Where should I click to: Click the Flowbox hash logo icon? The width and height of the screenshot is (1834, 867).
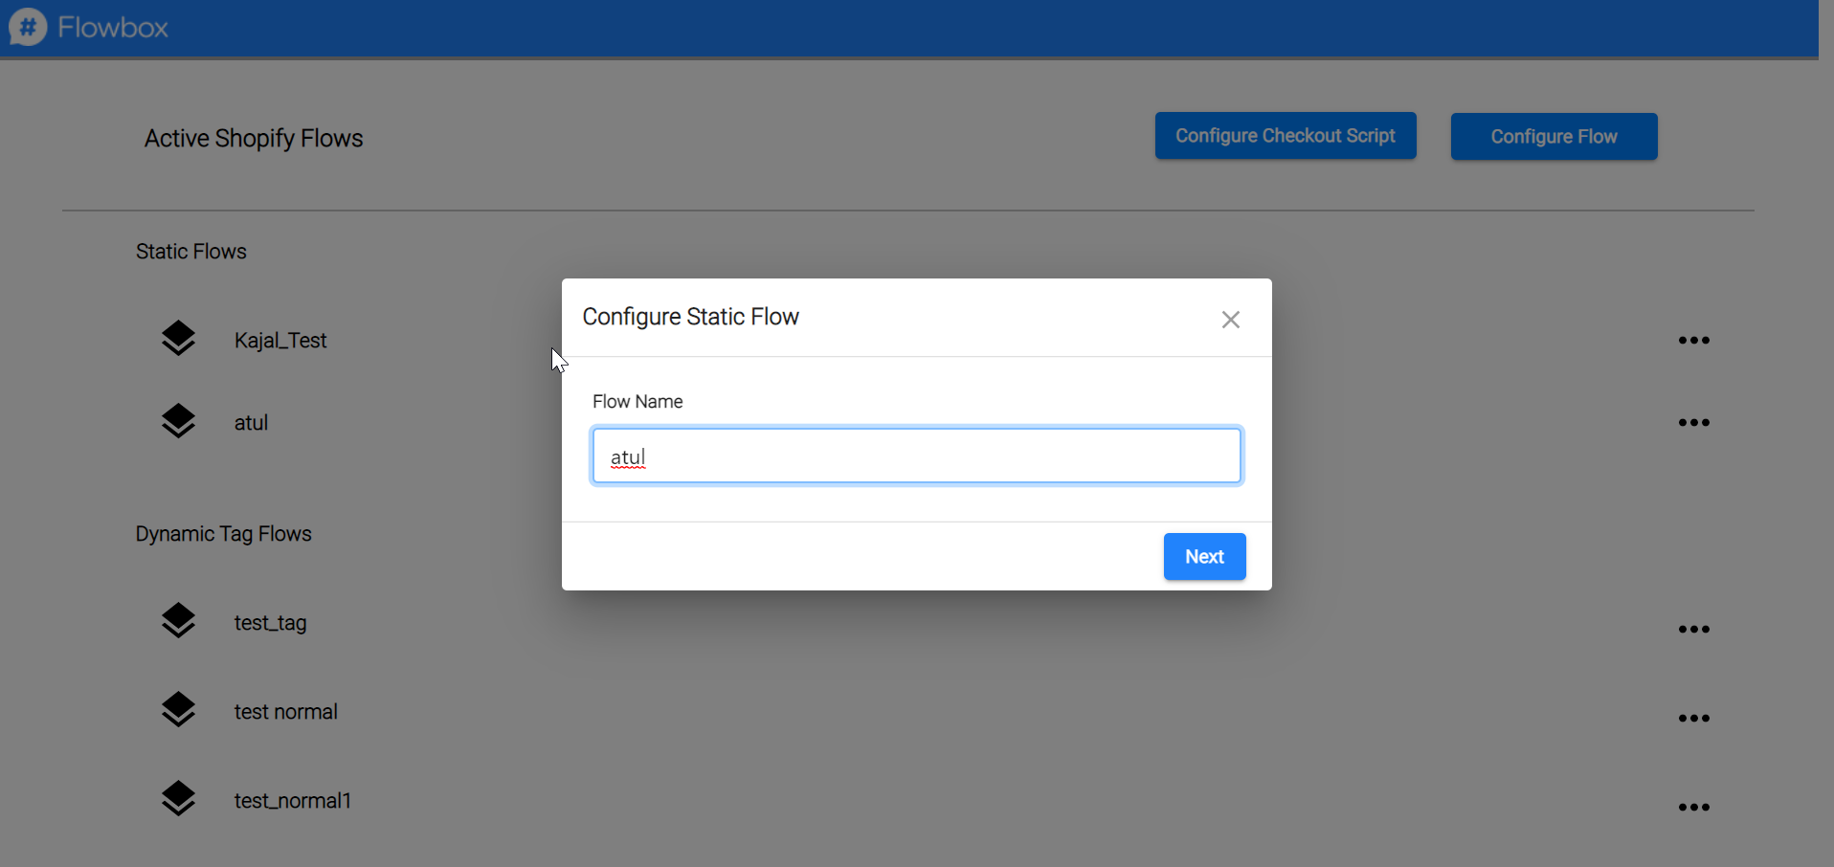[x=28, y=27]
